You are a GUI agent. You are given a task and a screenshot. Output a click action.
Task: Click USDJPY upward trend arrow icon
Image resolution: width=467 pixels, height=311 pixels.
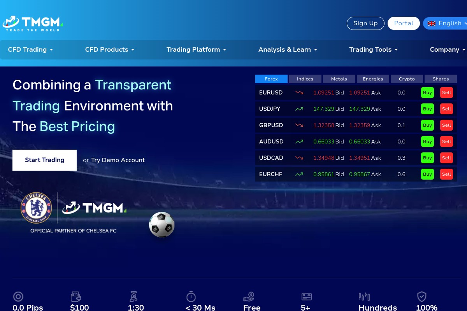pyautogui.click(x=299, y=109)
